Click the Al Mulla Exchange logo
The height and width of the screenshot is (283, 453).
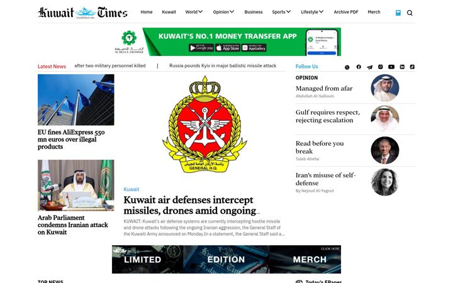click(129, 42)
